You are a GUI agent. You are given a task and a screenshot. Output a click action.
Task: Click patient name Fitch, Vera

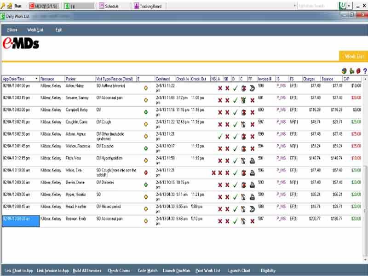(73, 158)
